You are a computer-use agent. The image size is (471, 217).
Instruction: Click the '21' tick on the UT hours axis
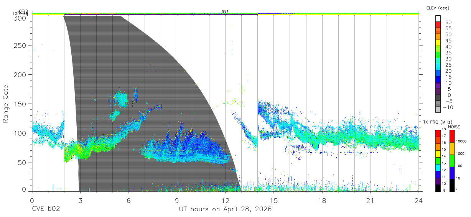pyautogui.click(x=371, y=201)
